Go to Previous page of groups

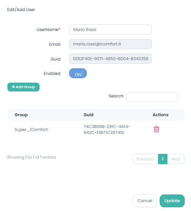(146, 159)
